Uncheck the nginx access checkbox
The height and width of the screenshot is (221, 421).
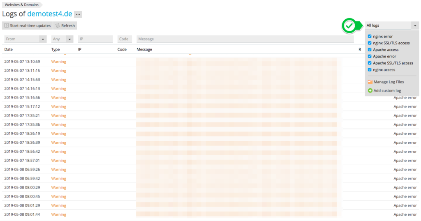pos(370,70)
